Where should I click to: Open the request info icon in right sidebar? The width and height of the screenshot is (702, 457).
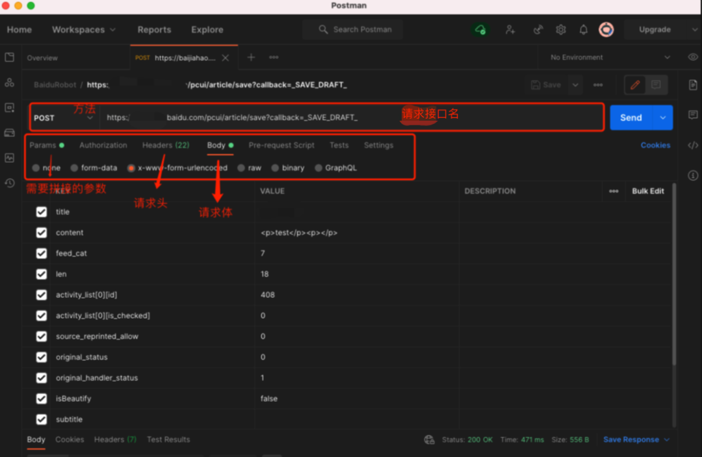[x=693, y=175]
